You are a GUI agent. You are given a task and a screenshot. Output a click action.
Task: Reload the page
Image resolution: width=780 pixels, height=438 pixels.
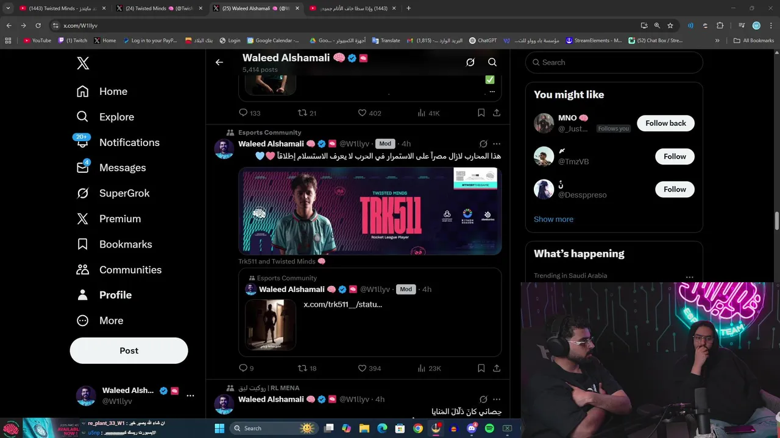pos(38,26)
